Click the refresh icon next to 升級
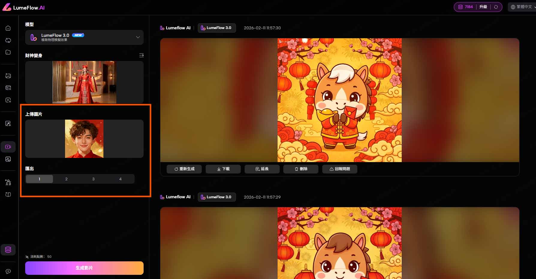The height and width of the screenshot is (279, 536). click(x=496, y=7)
